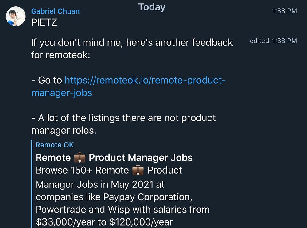This screenshot has height=228, width=307.
Task: Tap the sender name Gabriel Chuan
Action: coord(55,11)
